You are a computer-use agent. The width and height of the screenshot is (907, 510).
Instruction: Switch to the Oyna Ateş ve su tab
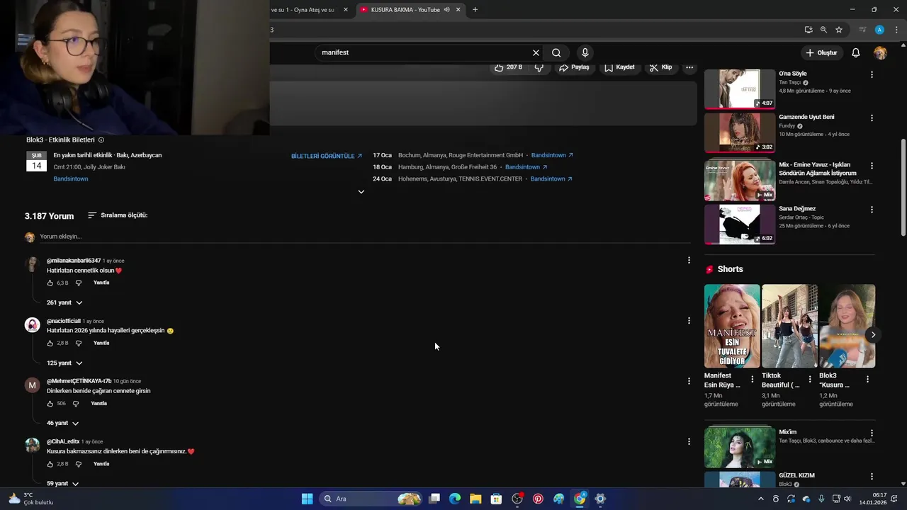pos(303,10)
